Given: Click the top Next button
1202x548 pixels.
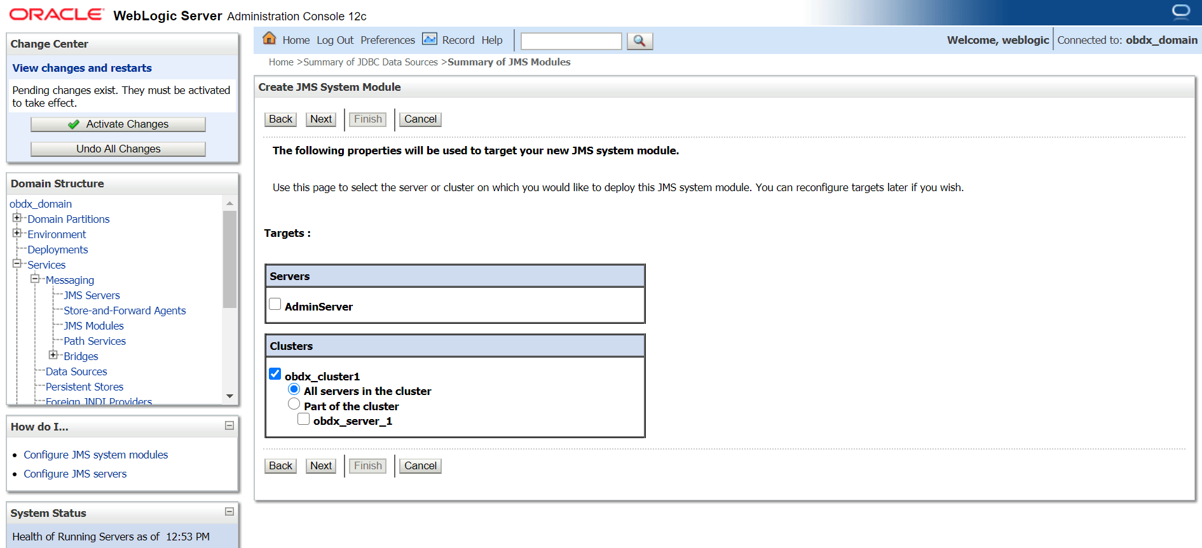Looking at the screenshot, I should (x=321, y=119).
